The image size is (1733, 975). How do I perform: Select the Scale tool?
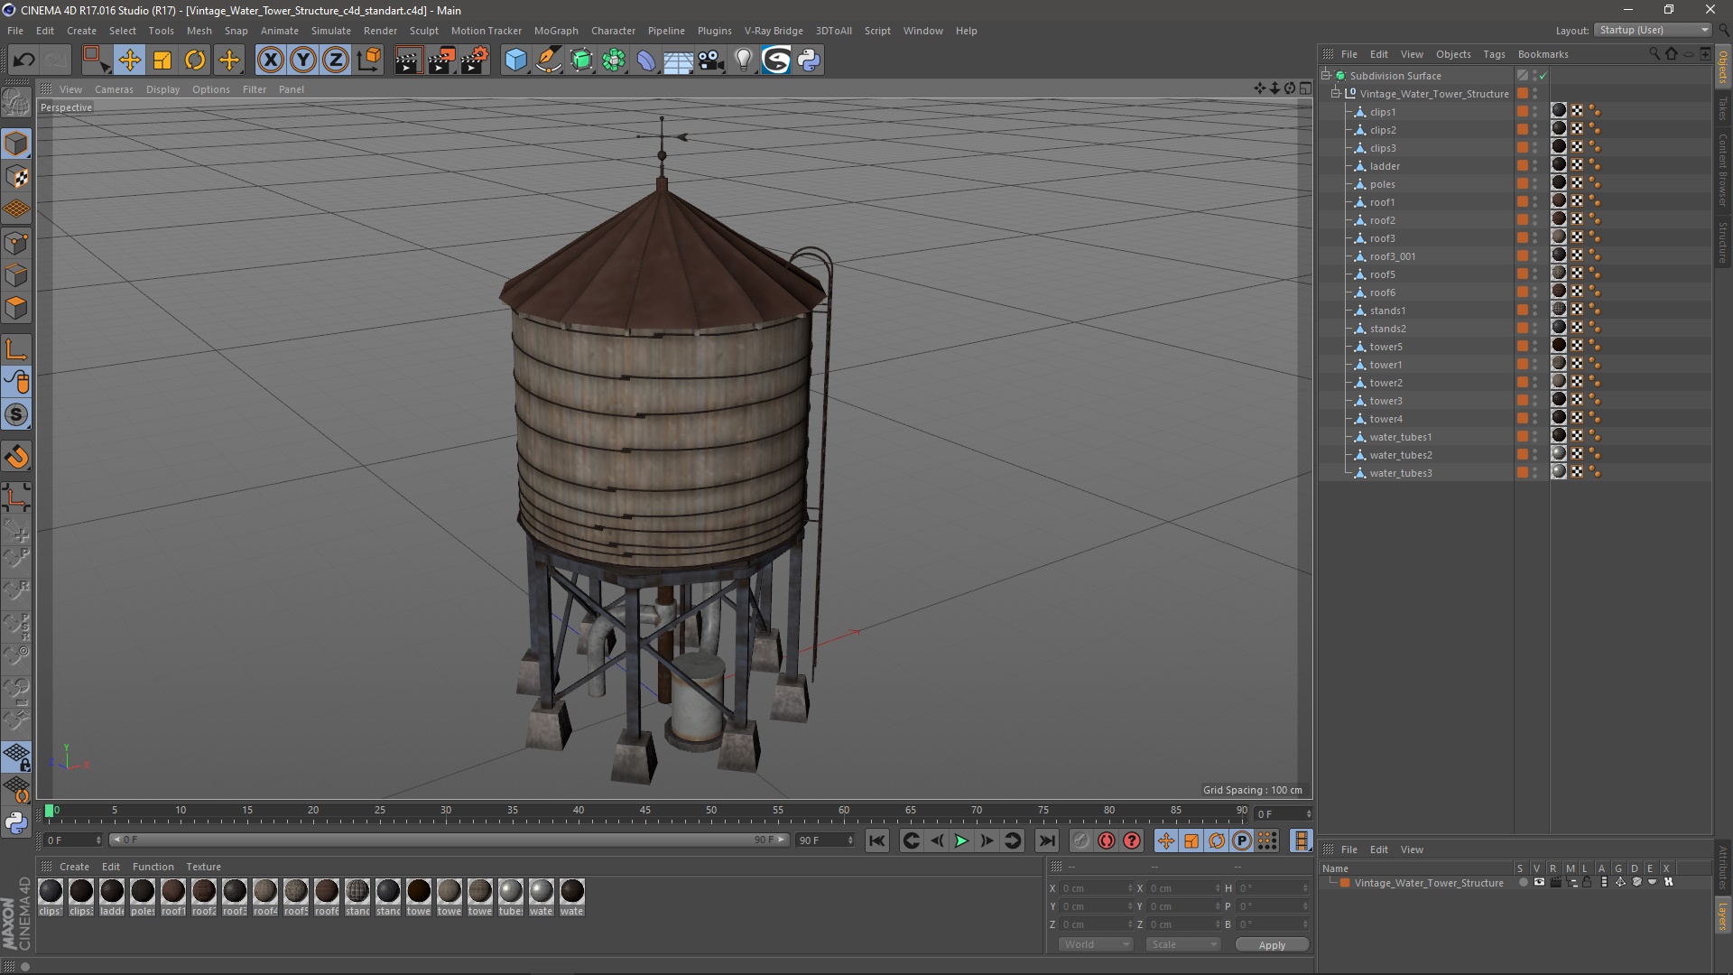coord(162,60)
